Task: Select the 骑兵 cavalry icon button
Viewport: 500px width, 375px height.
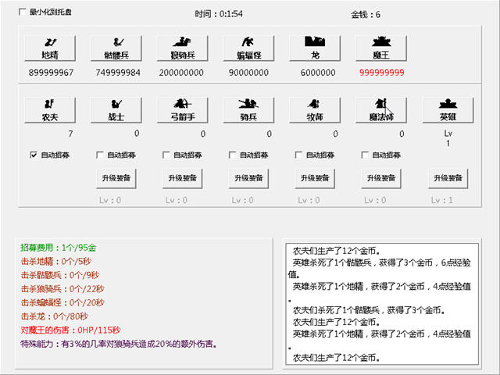Action: pos(249,110)
